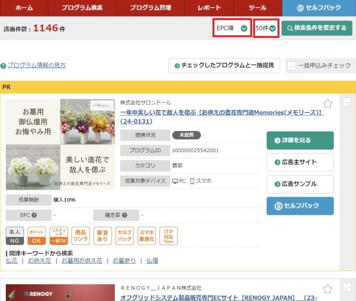The height and width of the screenshot is (301, 356).
Task: Open the レポート menu
Action: [x=209, y=8]
